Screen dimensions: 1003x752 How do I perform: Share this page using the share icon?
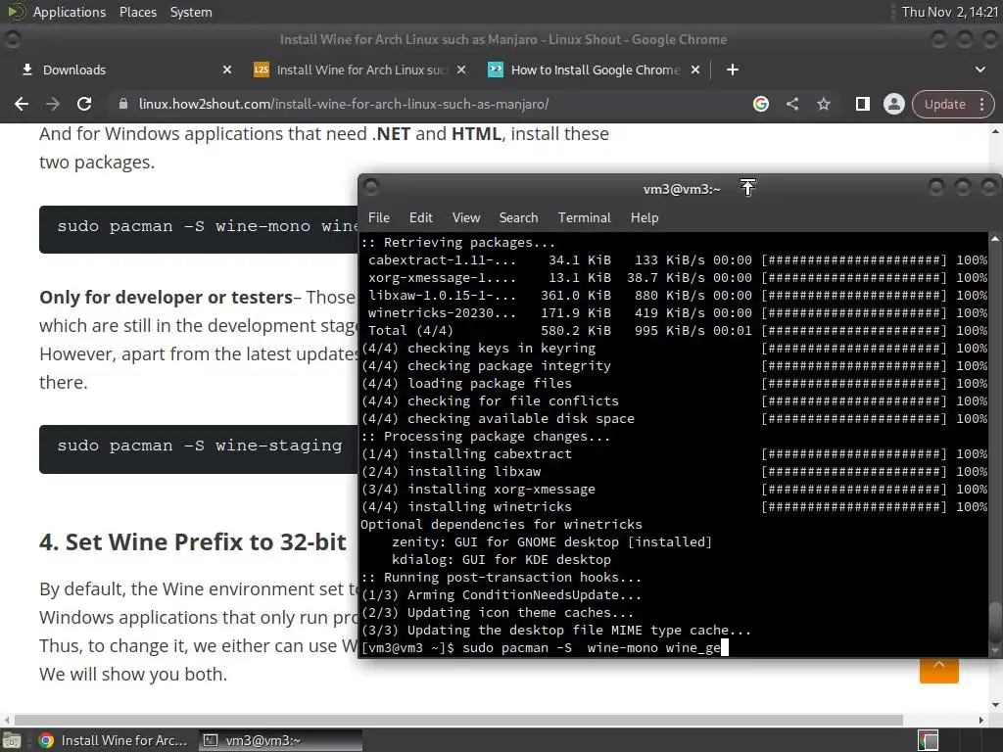791,104
